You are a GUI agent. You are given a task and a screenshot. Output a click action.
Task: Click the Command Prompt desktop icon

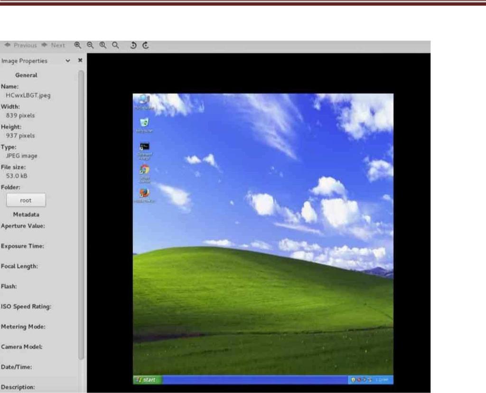point(144,151)
